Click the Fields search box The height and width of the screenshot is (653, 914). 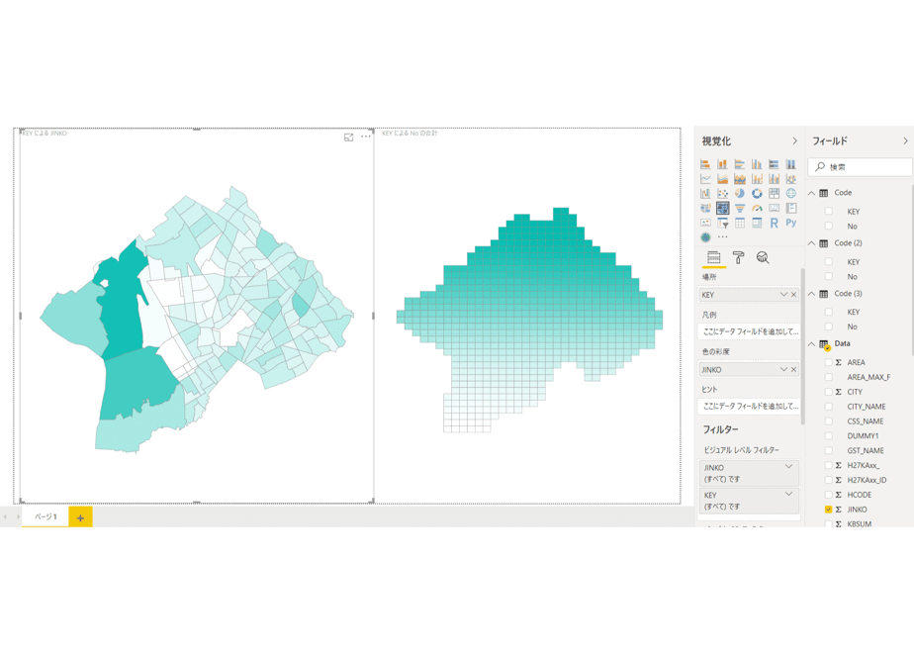click(x=860, y=167)
